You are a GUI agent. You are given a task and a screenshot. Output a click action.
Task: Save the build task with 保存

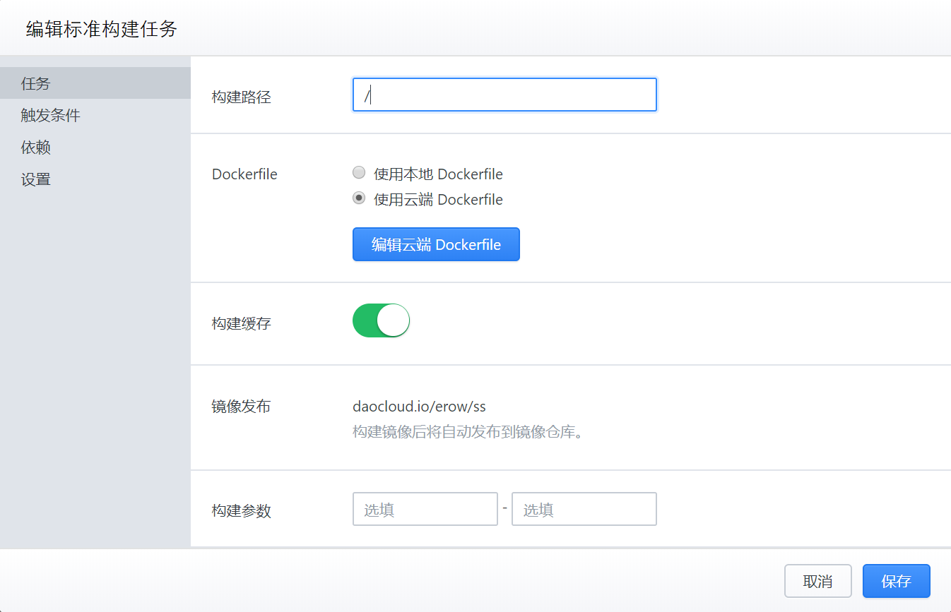click(x=897, y=581)
